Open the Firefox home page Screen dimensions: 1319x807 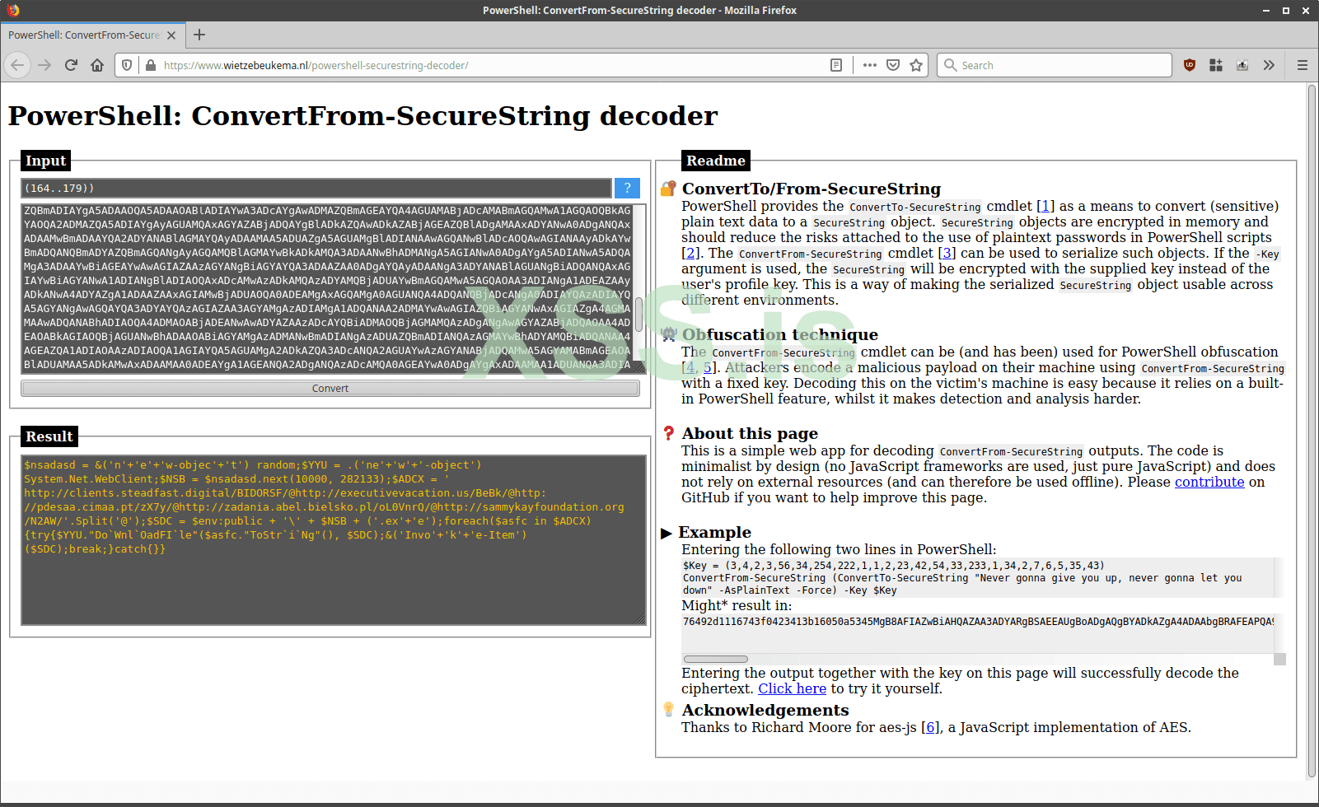pos(97,65)
